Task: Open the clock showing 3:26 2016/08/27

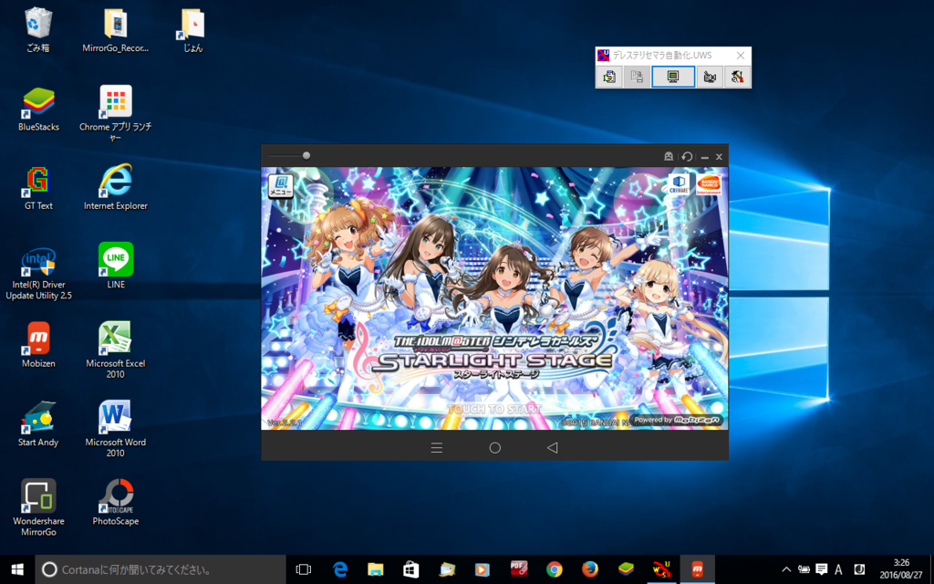Action: point(900,569)
